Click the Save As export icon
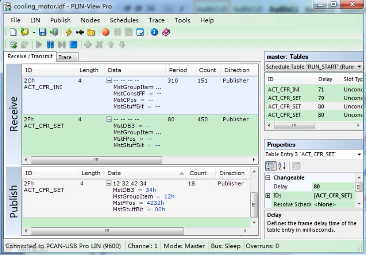The height and width of the screenshot is (255, 366). click(x=54, y=32)
